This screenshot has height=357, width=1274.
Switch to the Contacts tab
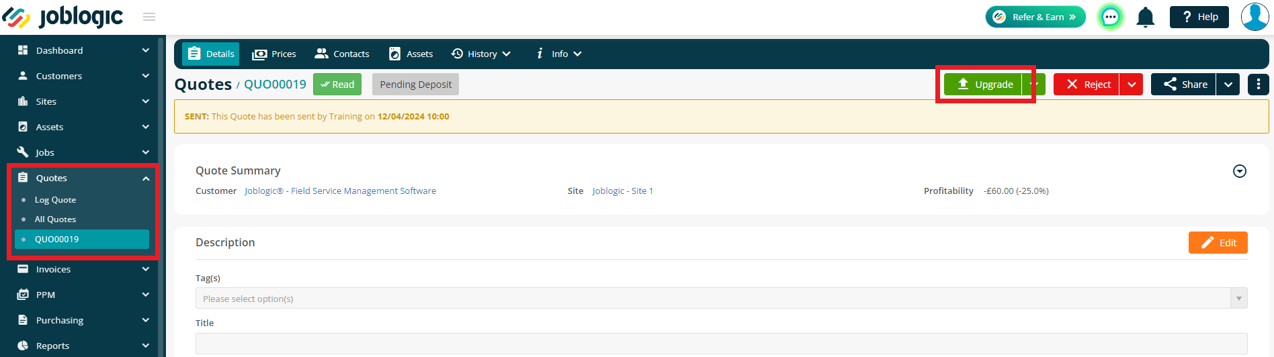click(x=343, y=54)
